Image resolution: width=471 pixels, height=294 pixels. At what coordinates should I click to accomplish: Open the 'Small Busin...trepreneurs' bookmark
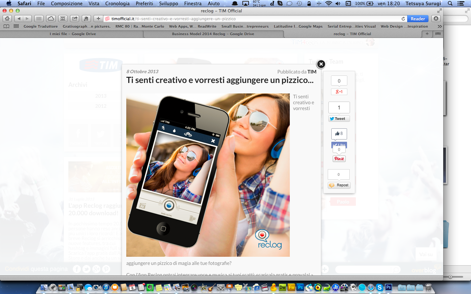pyautogui.click(x=245, y=26)
